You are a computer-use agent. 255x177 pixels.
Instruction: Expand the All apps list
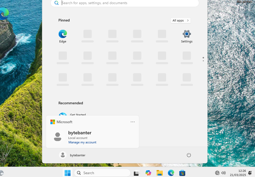pos(180,20)
